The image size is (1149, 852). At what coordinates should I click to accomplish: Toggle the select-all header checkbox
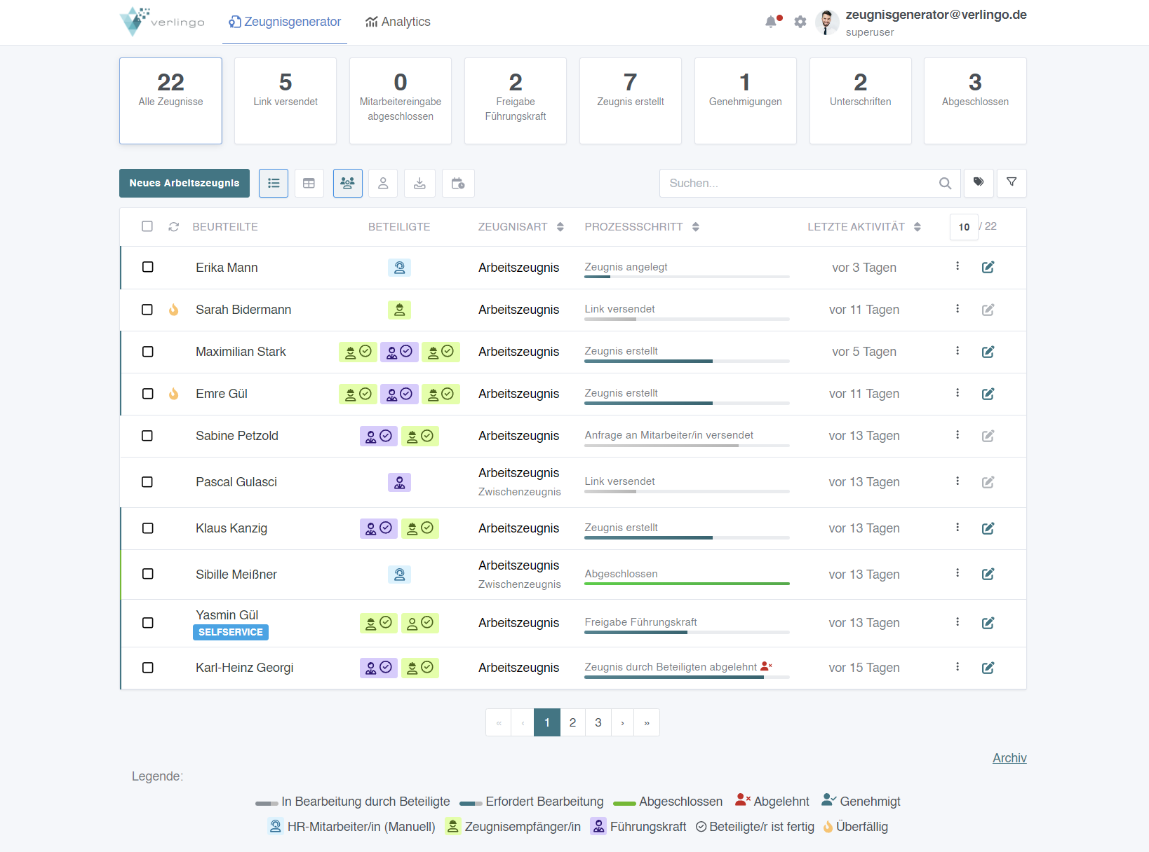147,226
